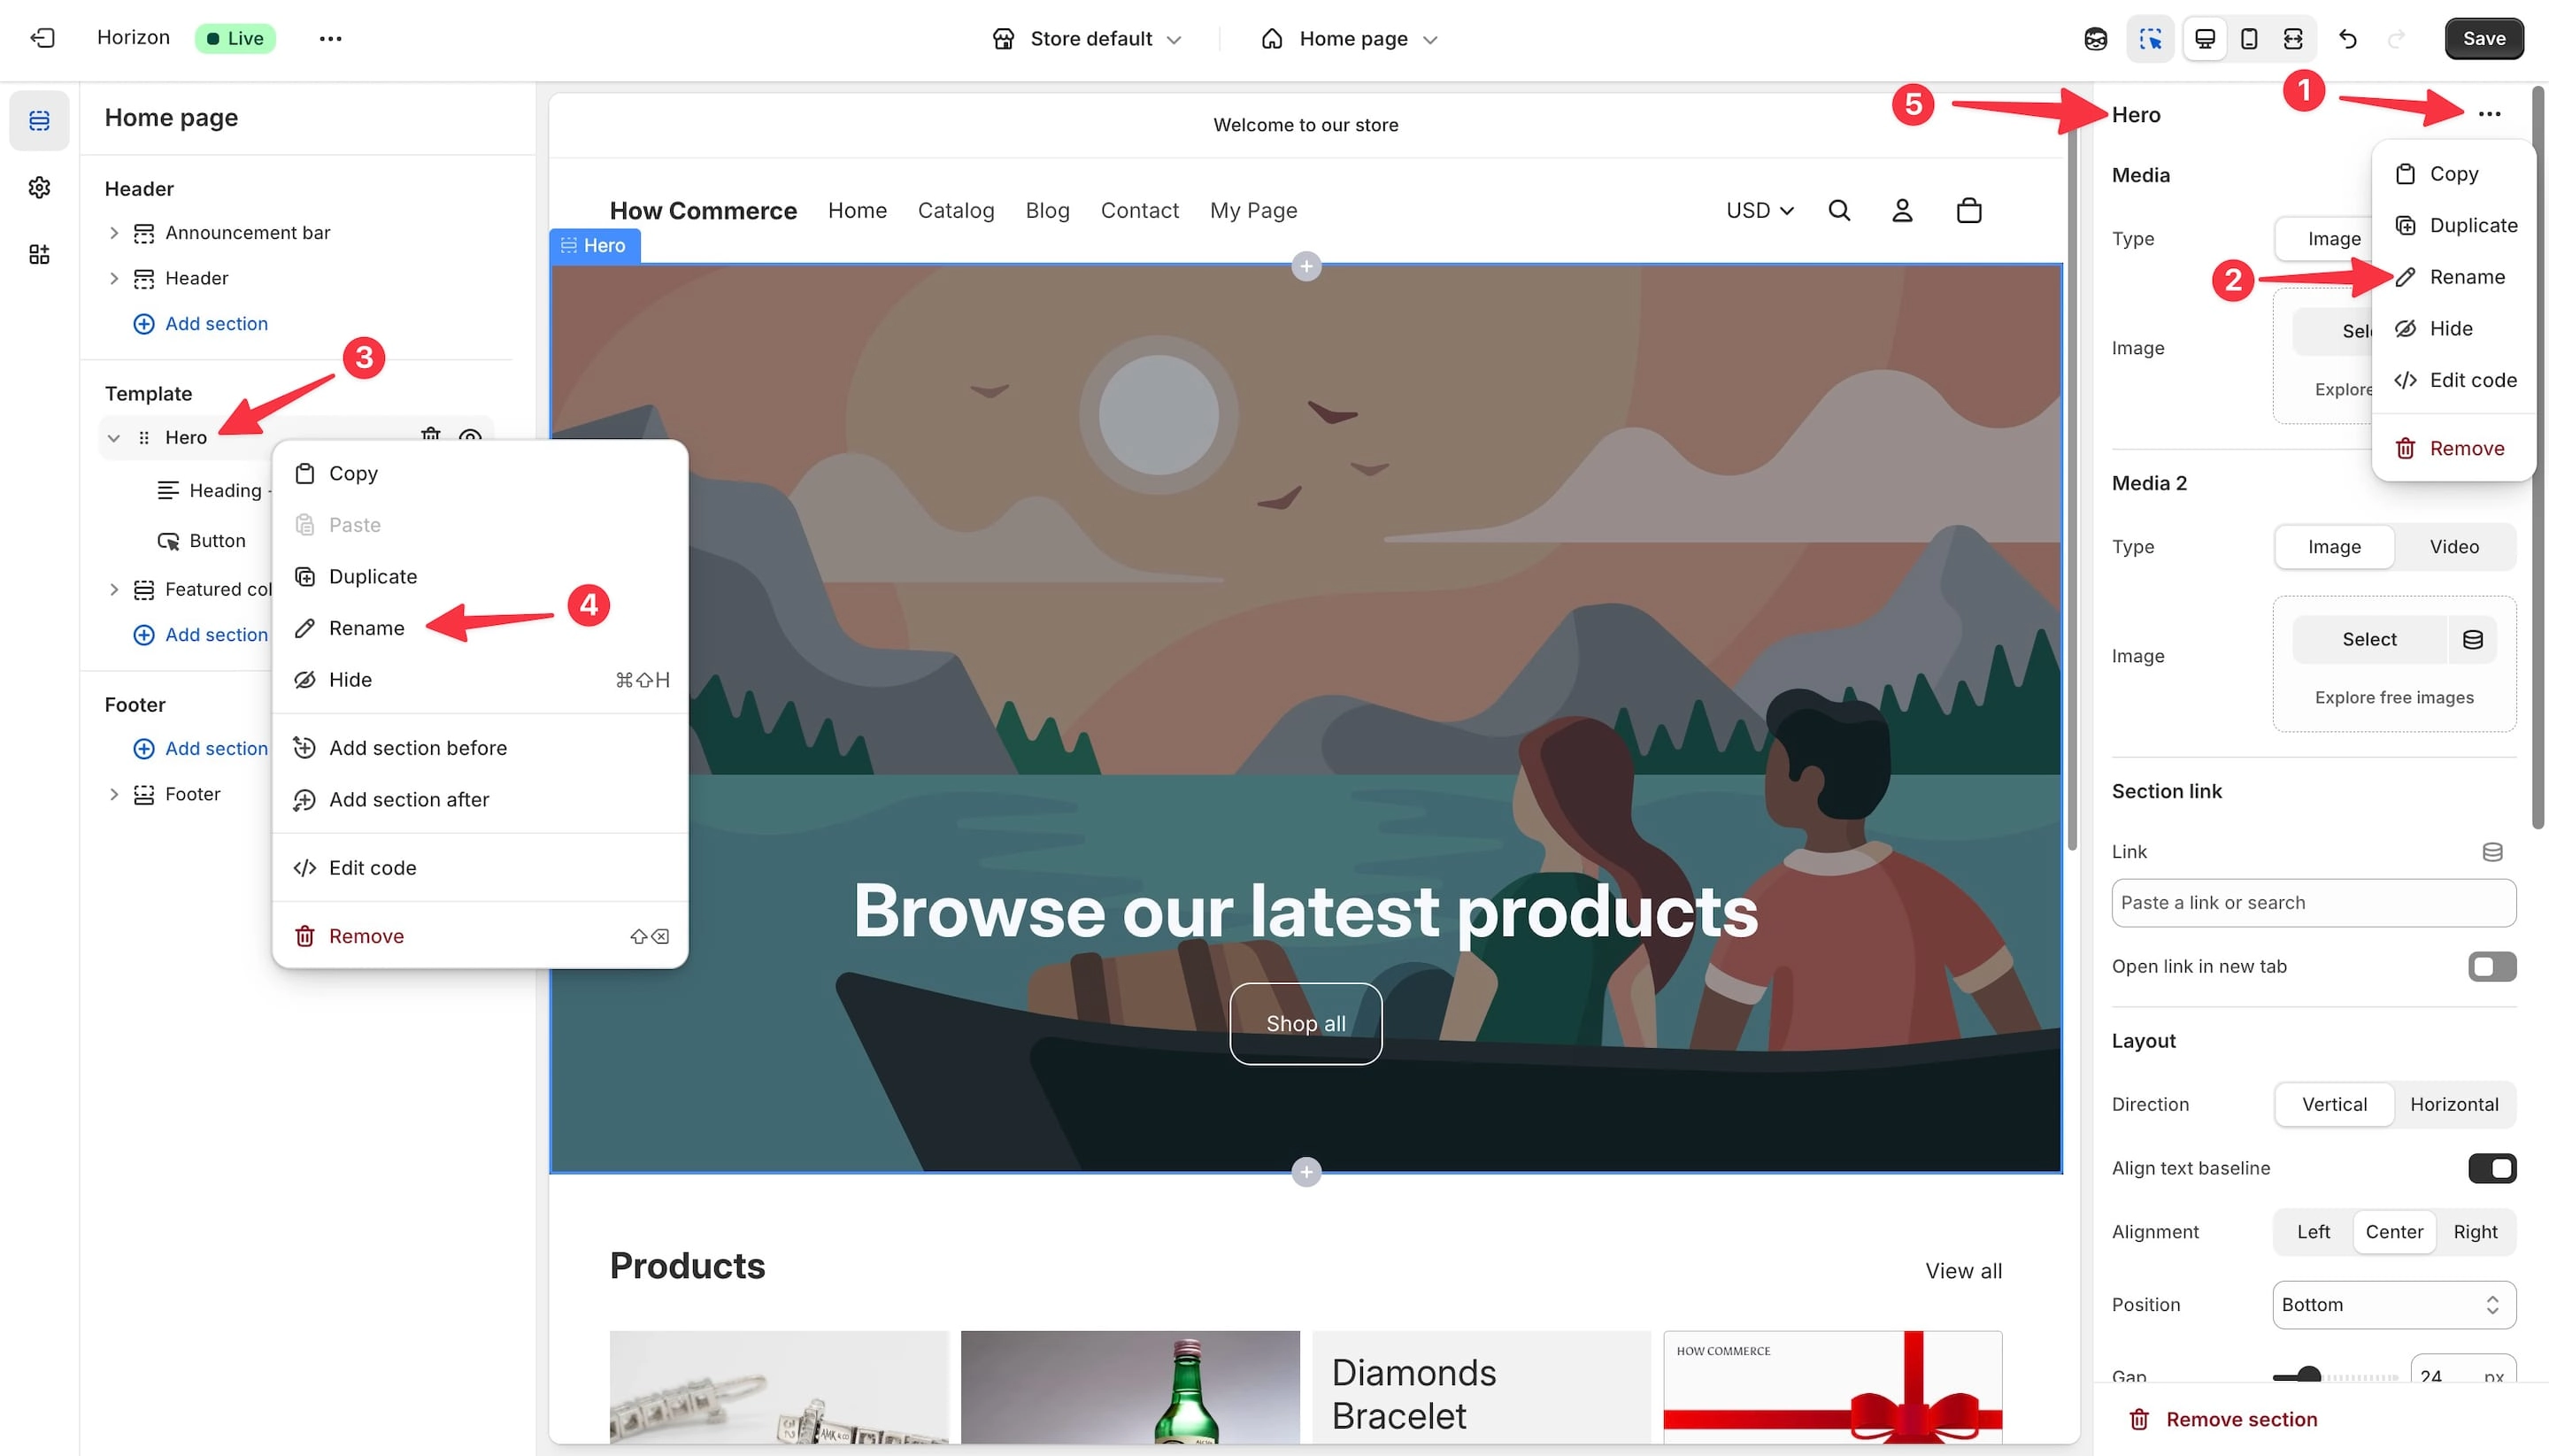Undo the last change
2549x1456 pixels.
2347,39
